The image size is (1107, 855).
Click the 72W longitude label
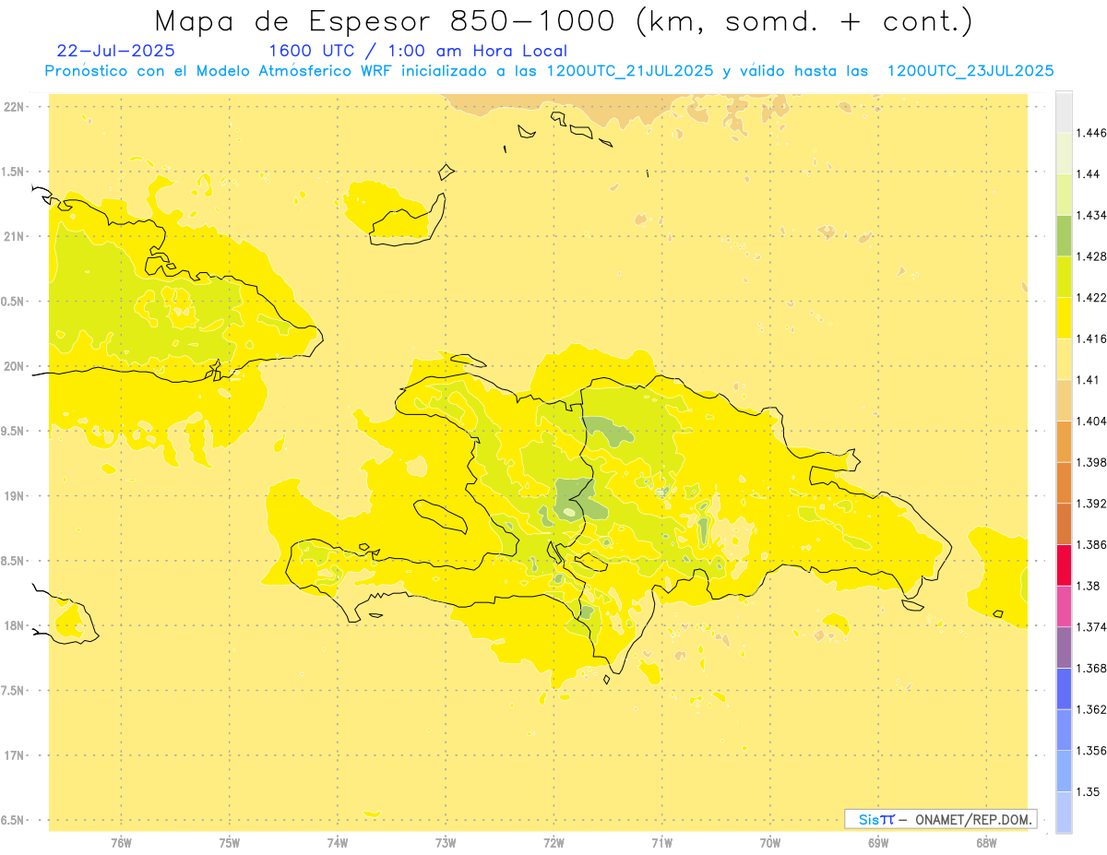554,842
